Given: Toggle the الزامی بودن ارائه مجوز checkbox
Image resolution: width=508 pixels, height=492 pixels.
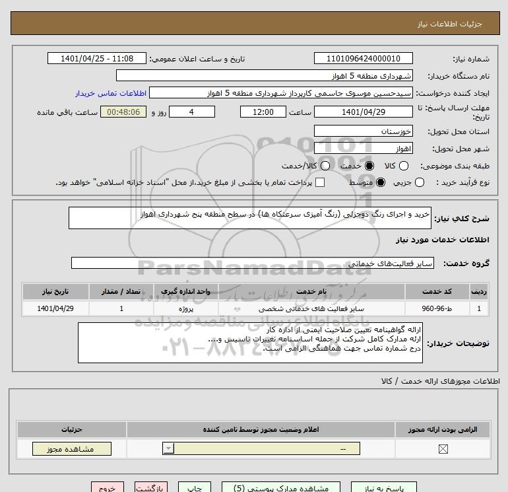Looking at the screenshot, I should pos(443,449).
